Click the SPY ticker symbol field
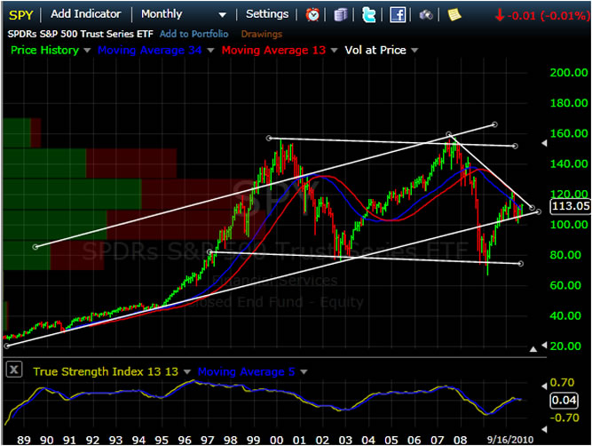 click(x=21, y=14)
